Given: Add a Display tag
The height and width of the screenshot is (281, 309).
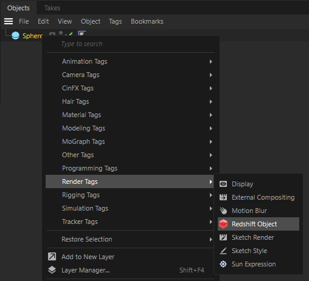Looking at the screenshot, I should coord(259,184).
